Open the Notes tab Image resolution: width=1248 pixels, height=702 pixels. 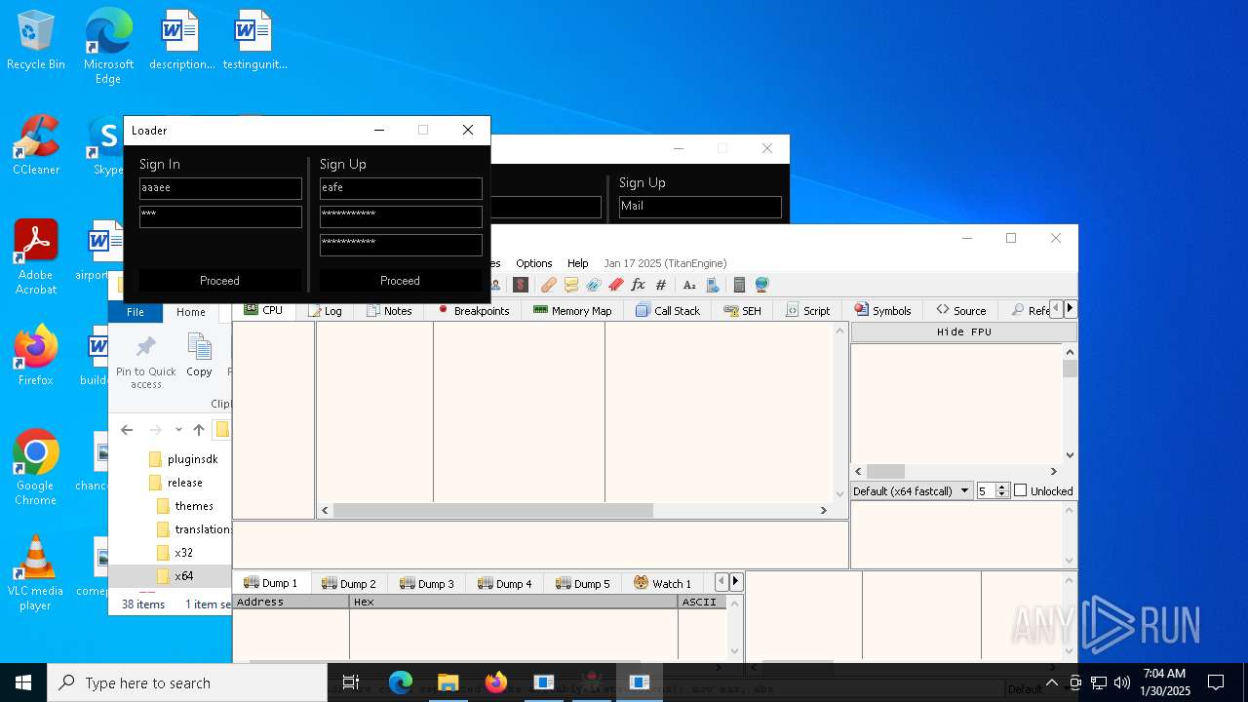coord(389,310)
